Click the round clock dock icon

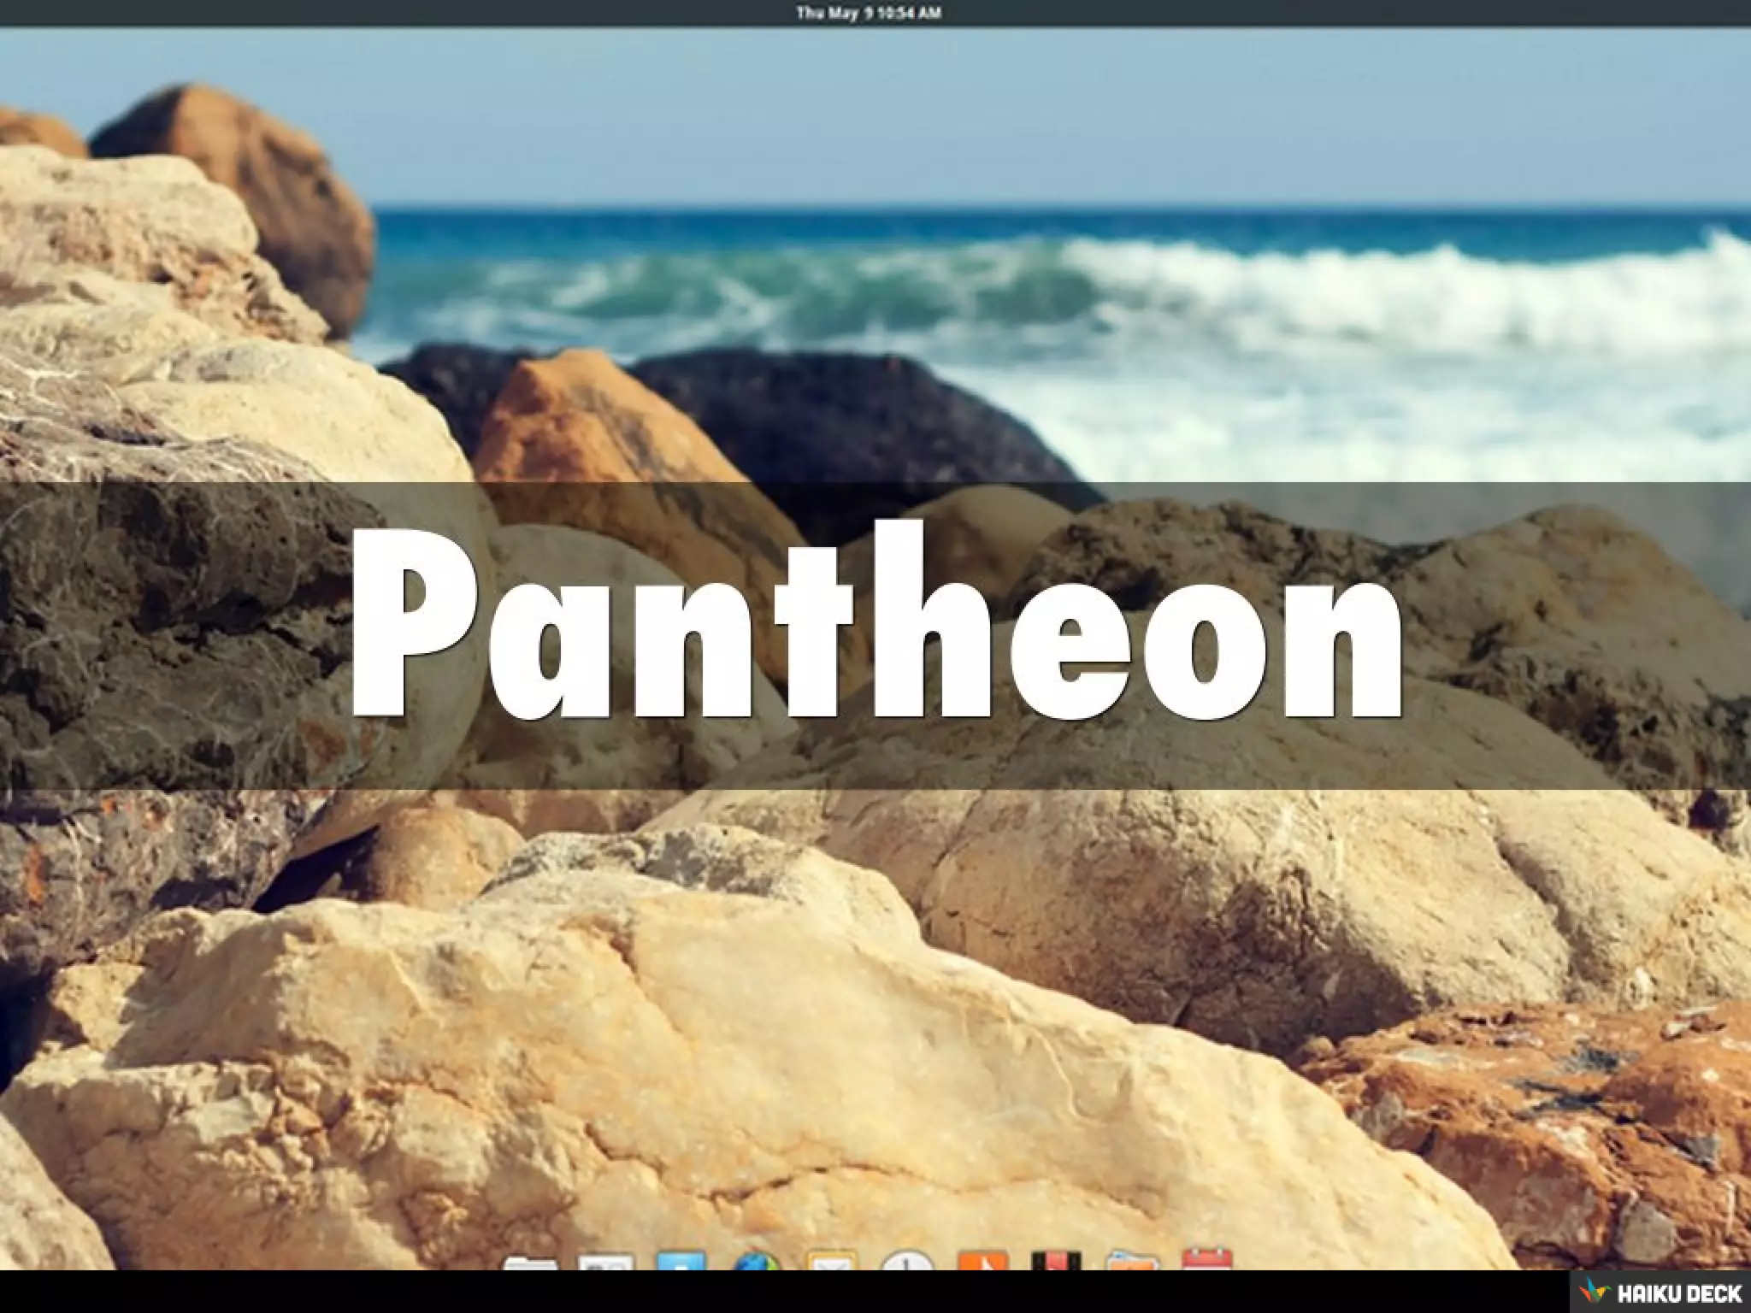click(x=906, y=1262)
